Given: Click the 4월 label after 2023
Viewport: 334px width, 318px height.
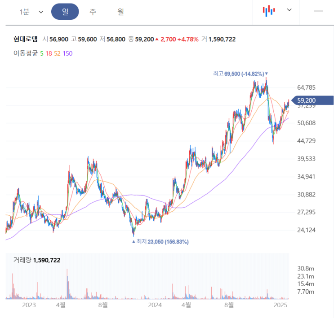Looking at the screenshot, I should coord(61,305).
